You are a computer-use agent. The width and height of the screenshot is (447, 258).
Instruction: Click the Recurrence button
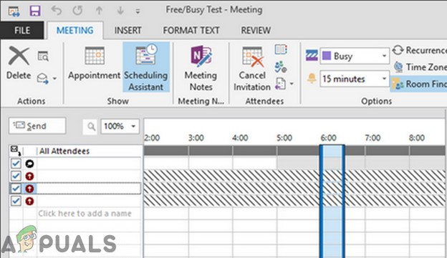pyautogui.click(x=419, y=50)
